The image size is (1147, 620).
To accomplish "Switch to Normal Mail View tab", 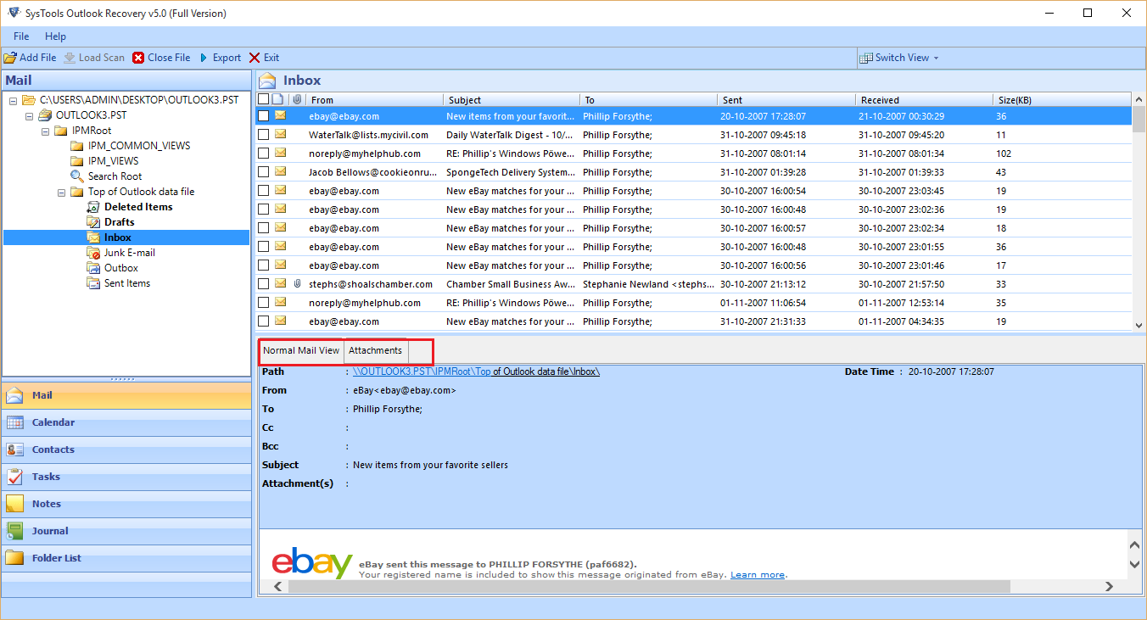I will pos(301,350).
